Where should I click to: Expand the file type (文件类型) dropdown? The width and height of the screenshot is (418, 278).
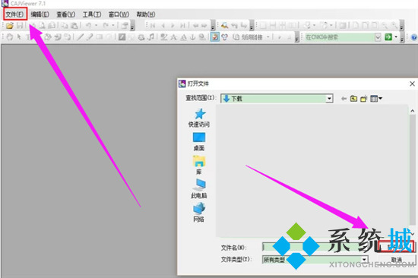click(x=365, y=259)
